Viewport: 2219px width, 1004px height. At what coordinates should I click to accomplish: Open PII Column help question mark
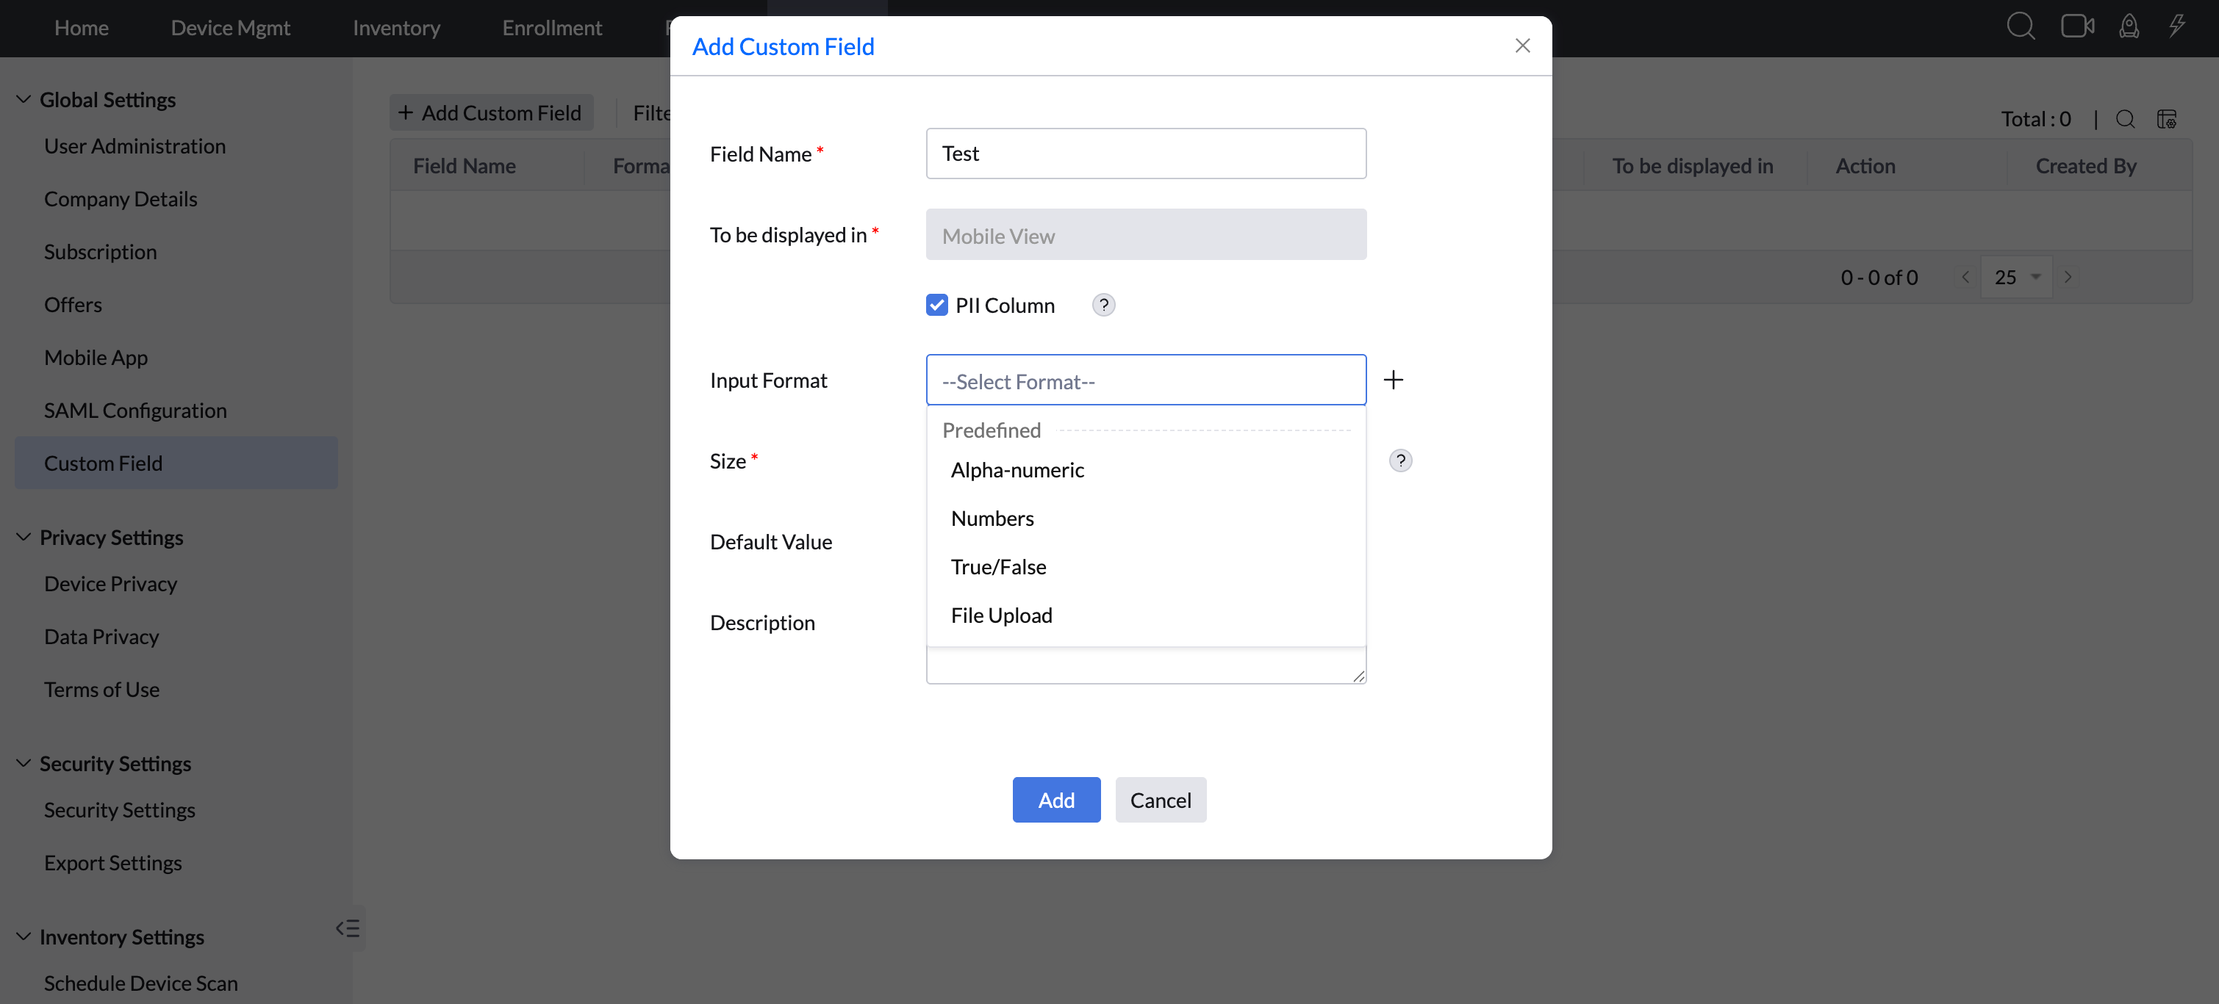coord(1103,305)
